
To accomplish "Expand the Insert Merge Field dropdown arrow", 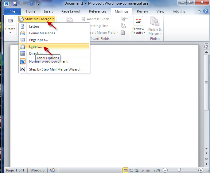I will coord(118,33).
